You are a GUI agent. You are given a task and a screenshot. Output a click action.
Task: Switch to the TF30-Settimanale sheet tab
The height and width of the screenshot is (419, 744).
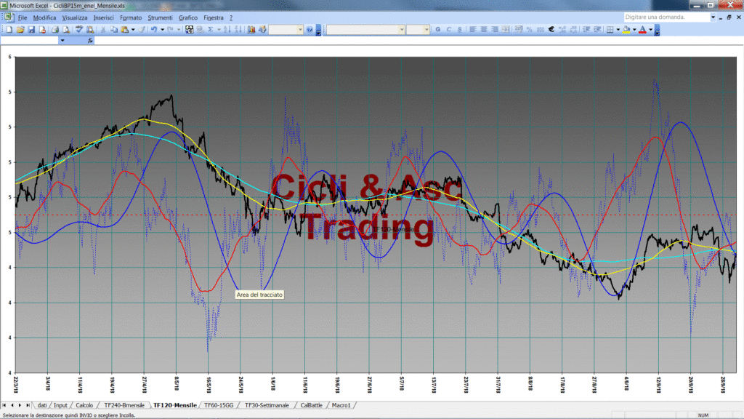tap(267, 405)
